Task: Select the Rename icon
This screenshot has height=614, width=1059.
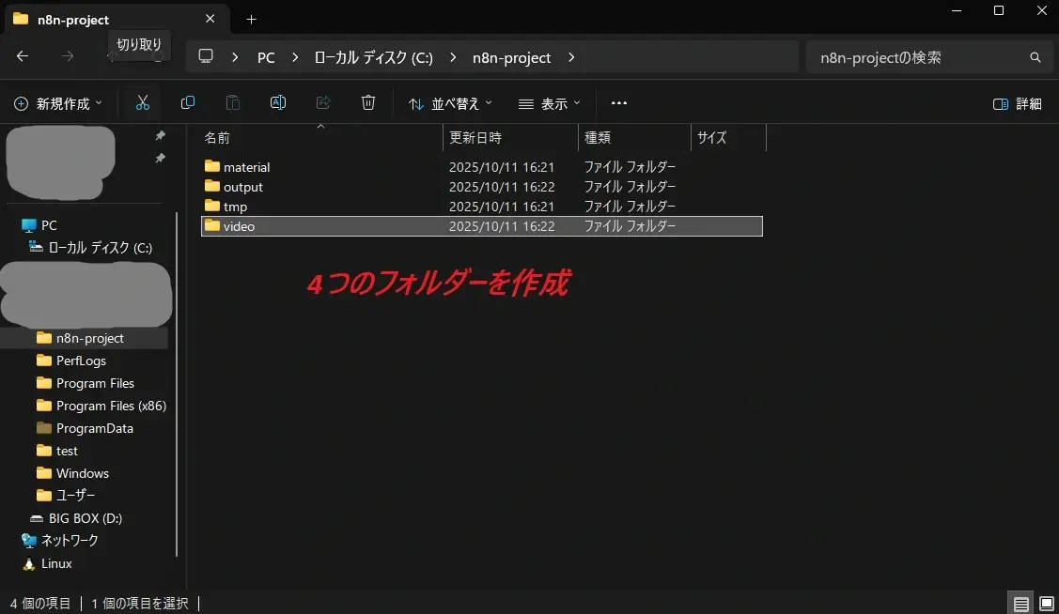Action: 277,102
